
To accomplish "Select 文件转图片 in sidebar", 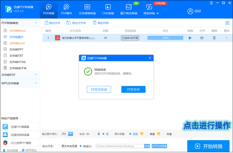I will click(x=16, y=37).
